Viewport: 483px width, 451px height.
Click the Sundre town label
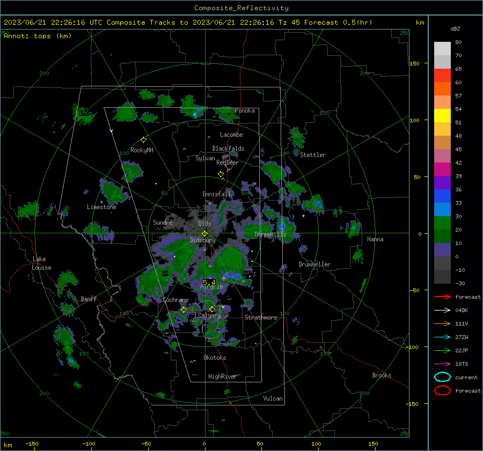(x=163, y=223)
